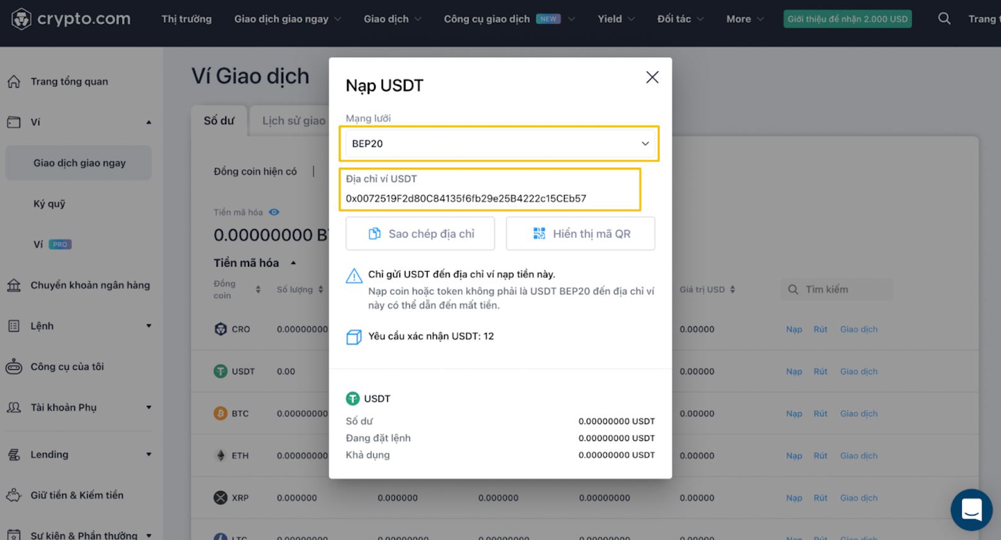Click Nạp in the CRO row

click(x=794, y=330)
